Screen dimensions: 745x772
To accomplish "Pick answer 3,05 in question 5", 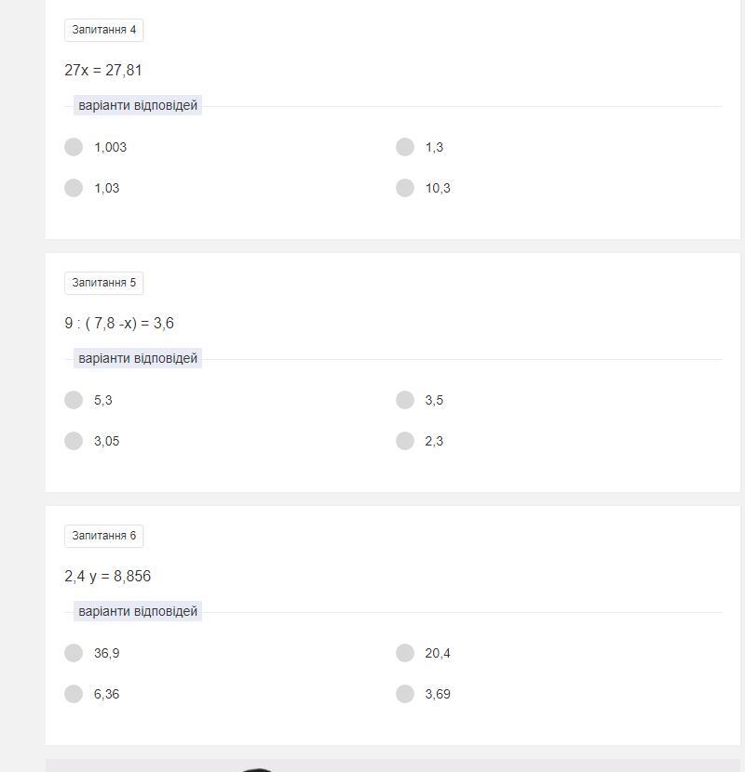I will point(74,441).
